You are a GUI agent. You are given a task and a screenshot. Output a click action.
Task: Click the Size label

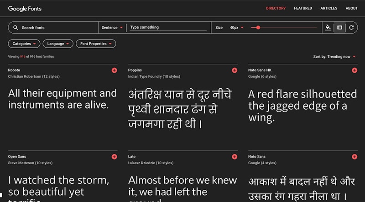pos(219,28)
